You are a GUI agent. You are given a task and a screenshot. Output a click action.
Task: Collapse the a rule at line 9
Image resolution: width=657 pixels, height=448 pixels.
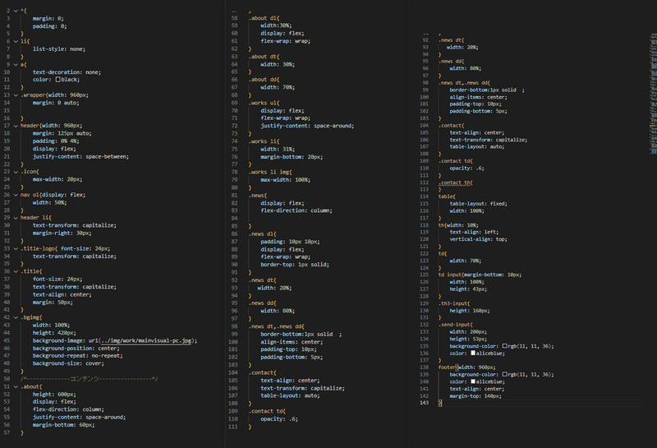click(16, 65)
